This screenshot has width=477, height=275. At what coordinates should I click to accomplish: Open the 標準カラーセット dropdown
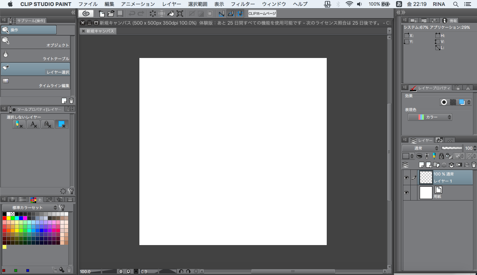tap(30, 208)
